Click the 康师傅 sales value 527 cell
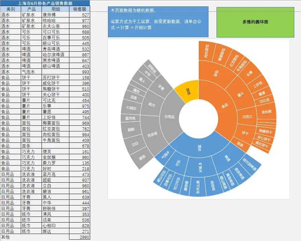The image size is (301, 241). tap(79, 15)
